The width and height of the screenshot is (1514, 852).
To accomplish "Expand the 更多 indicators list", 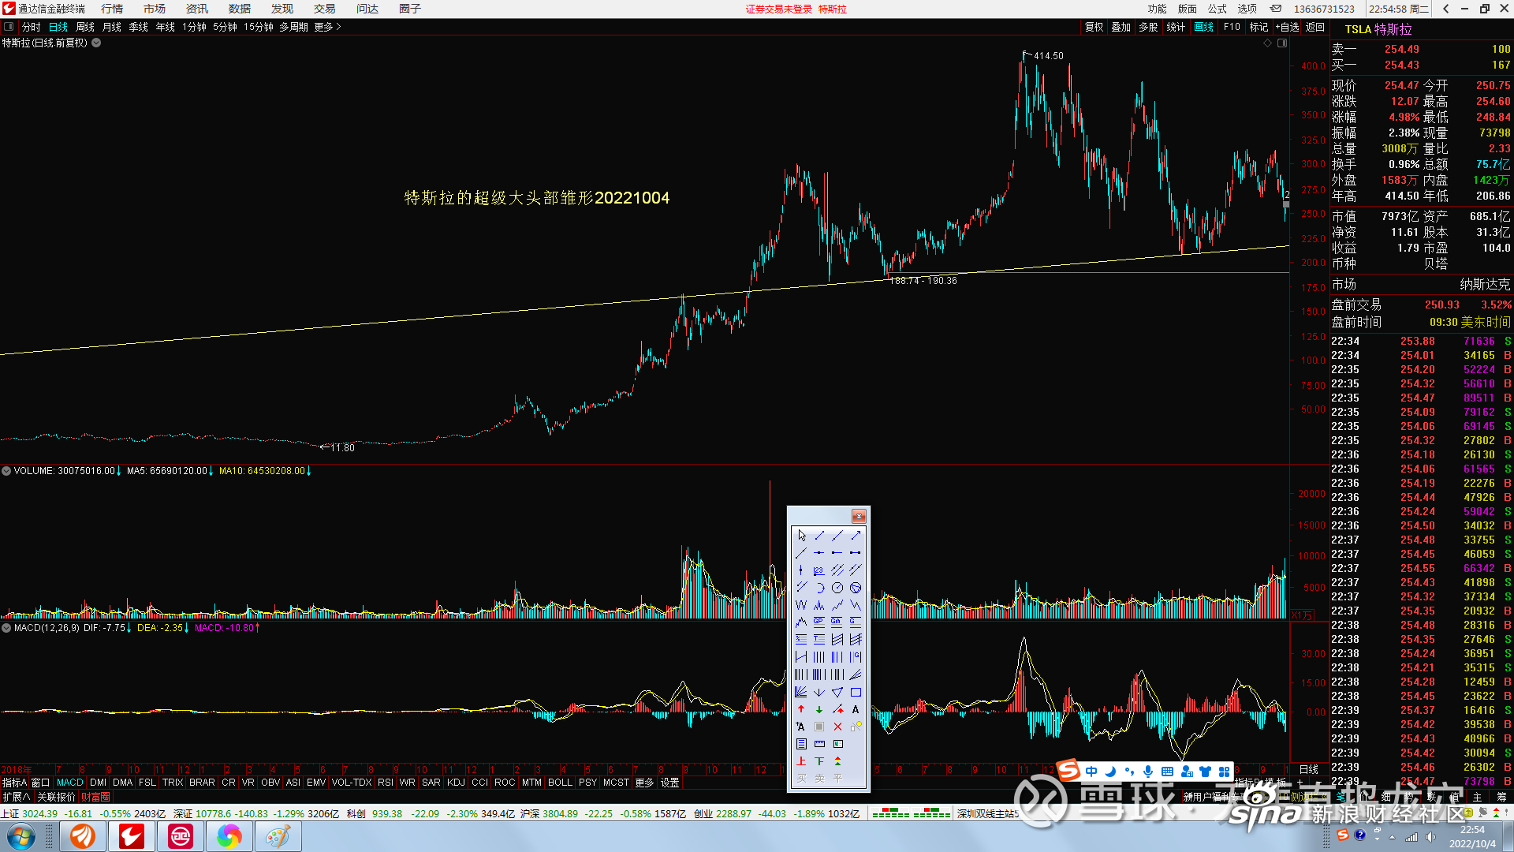I will click(x=644, y=783).
